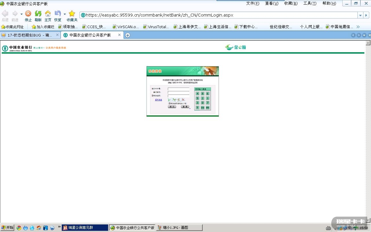
Task: Click the Agricultural Bank of China logo
Action: click(17, 48)
